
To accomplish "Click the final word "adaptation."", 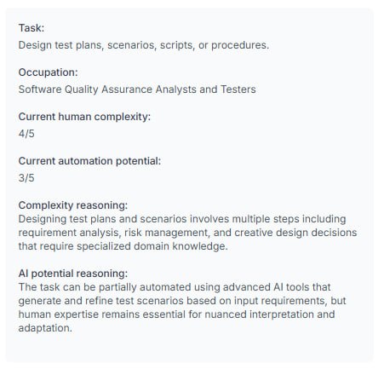I will 45,328.
